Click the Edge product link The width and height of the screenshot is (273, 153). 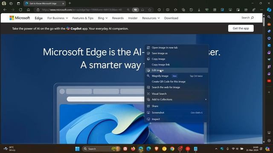tap(39, 18)
